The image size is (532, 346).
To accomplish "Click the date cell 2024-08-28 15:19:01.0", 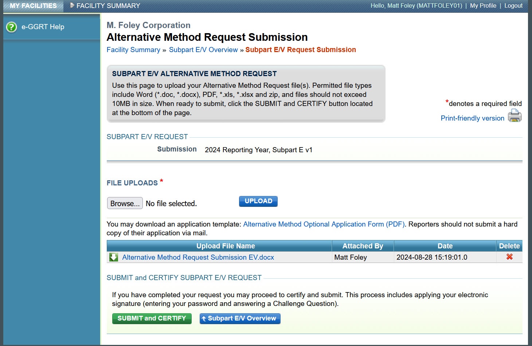I will click(x=445, y=257).
